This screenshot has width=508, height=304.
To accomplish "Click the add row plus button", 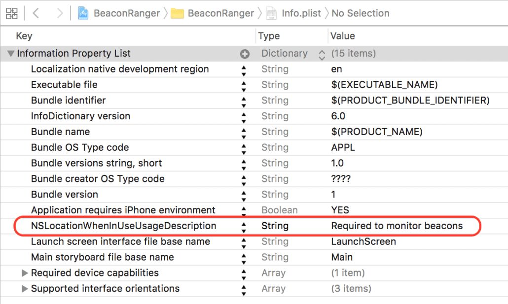I will point(245,54).
